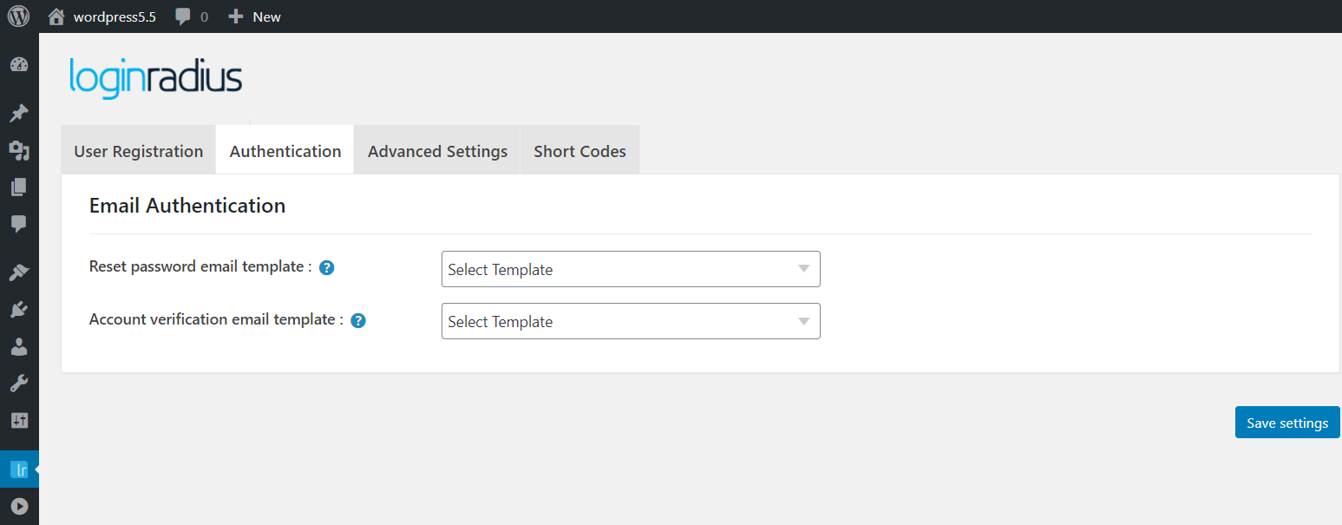Open the User Registration tab
The image size is (1342, 525).
click(x=137, y=149)
